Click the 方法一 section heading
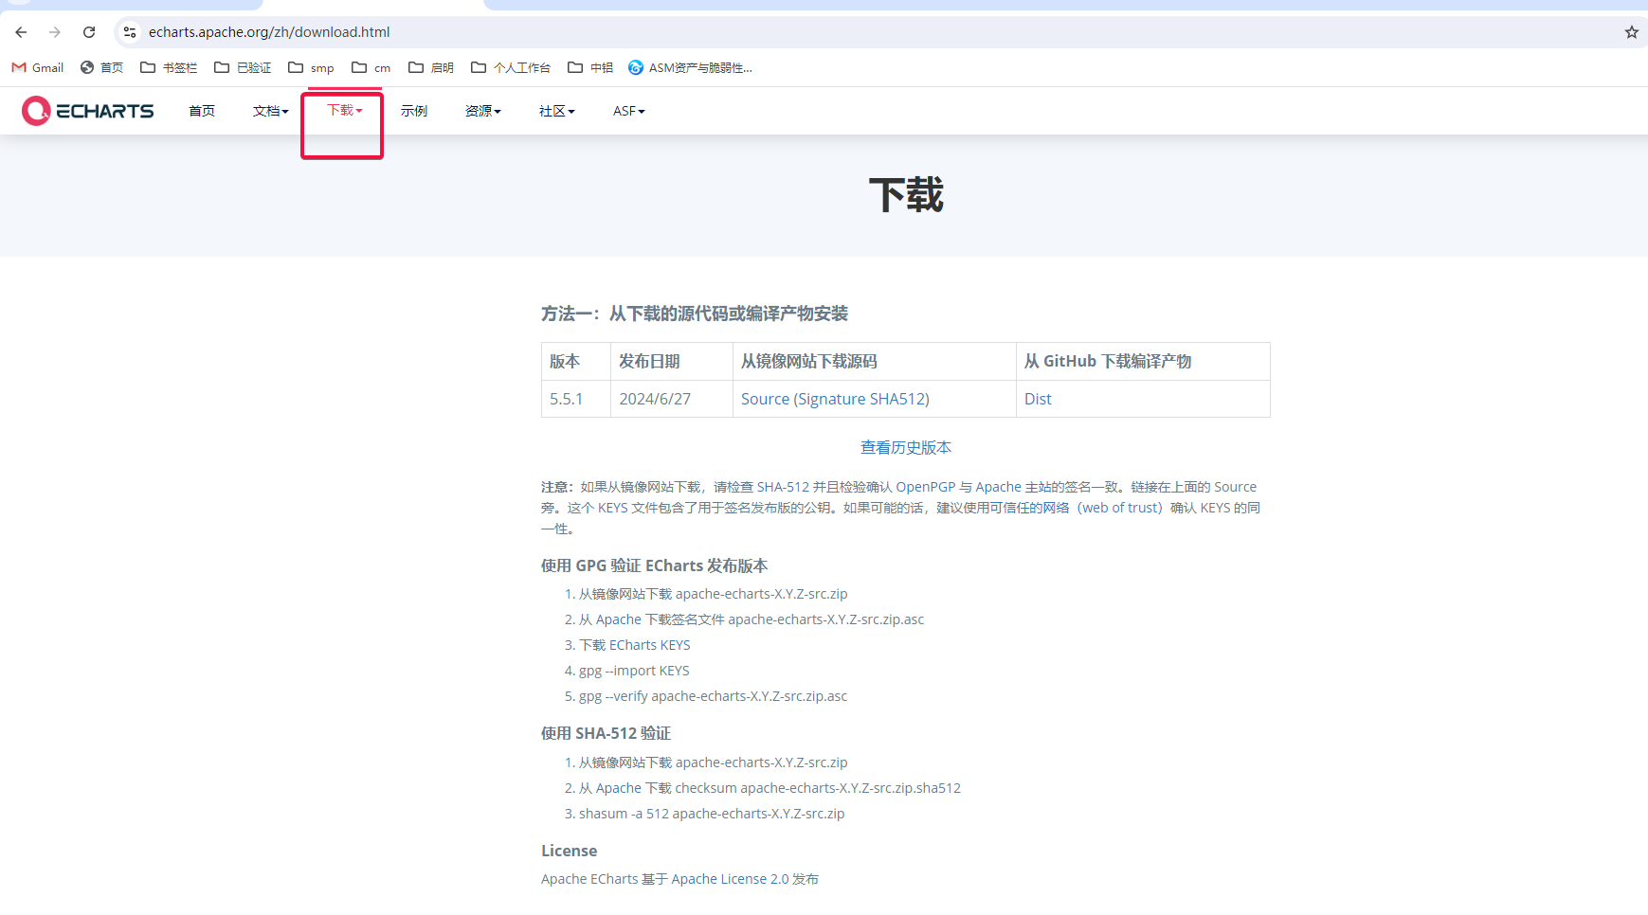Screen dimensions: 1648x915 pyautogui.click(x=695, y=314)
